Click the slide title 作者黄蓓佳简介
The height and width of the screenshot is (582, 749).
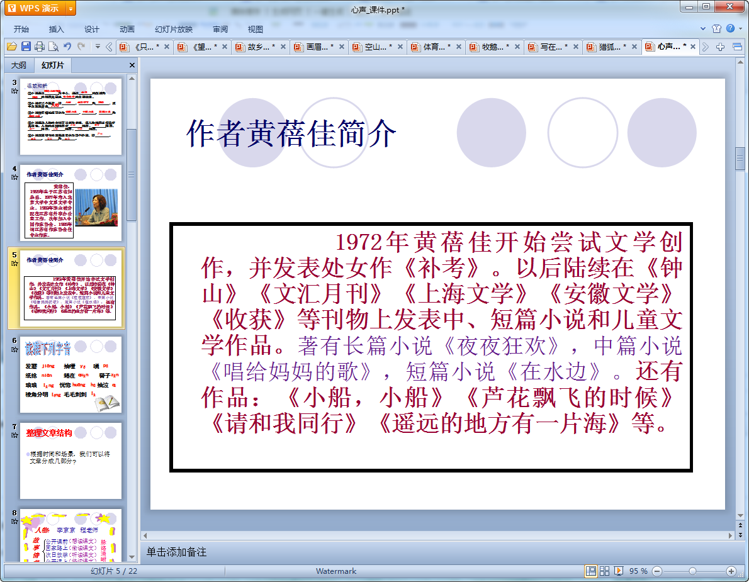coord(291,133)
